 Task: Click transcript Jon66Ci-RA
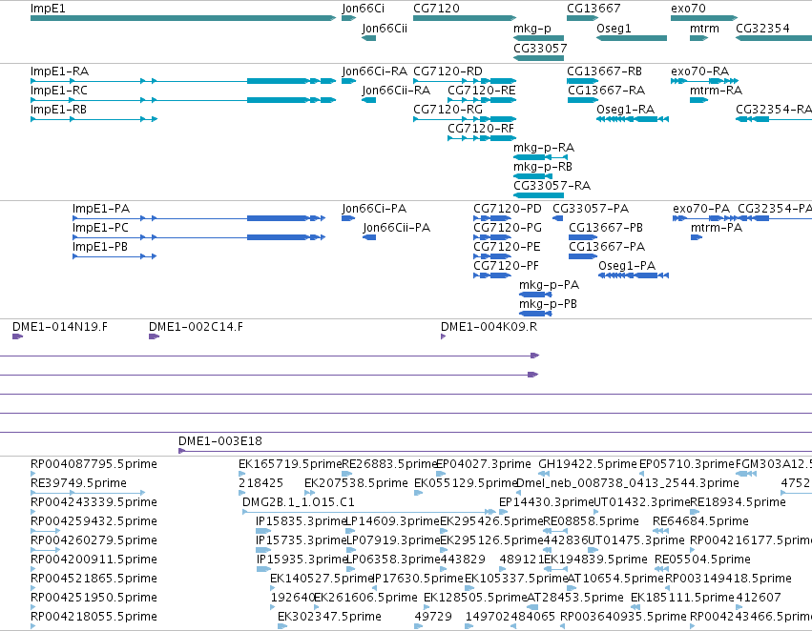pos(348,81)
